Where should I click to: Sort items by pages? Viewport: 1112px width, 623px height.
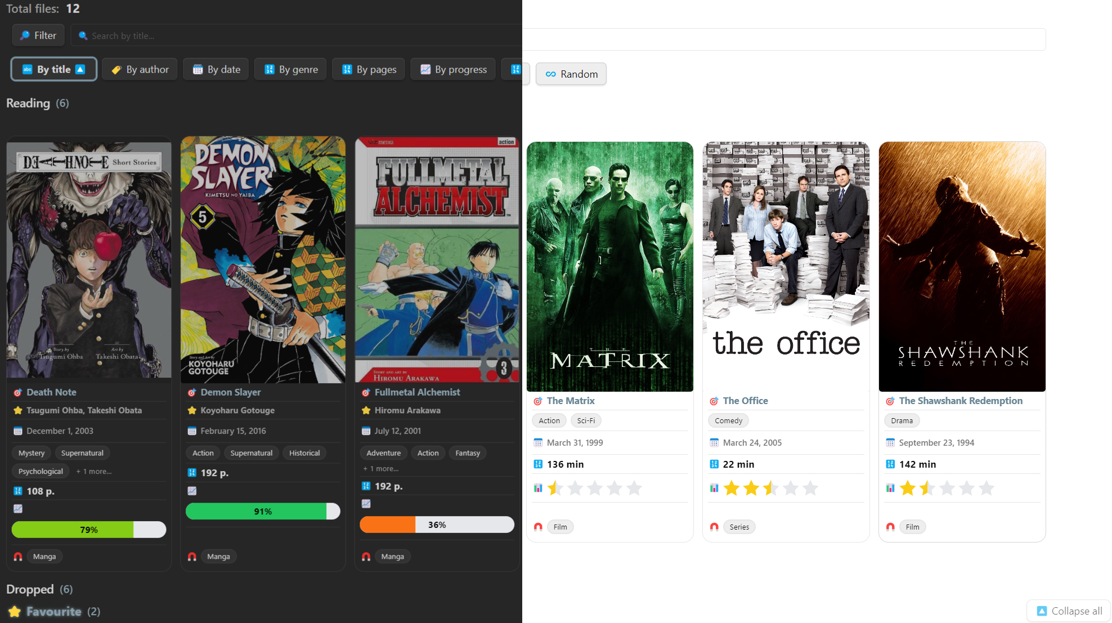369,69
